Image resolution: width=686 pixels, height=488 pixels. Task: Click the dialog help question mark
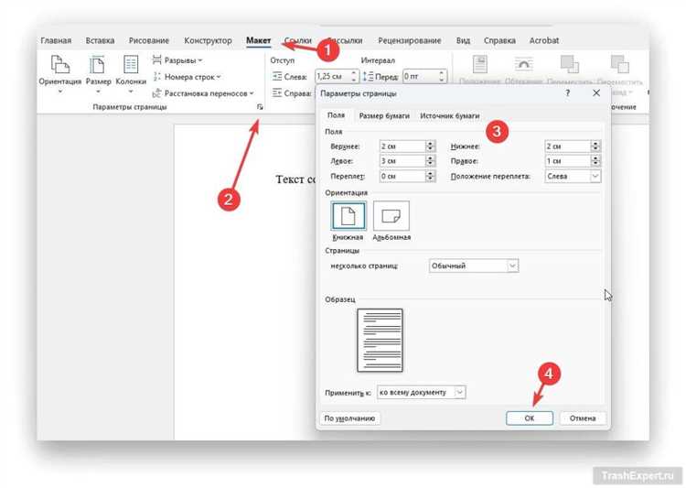(x=567, y=93)
